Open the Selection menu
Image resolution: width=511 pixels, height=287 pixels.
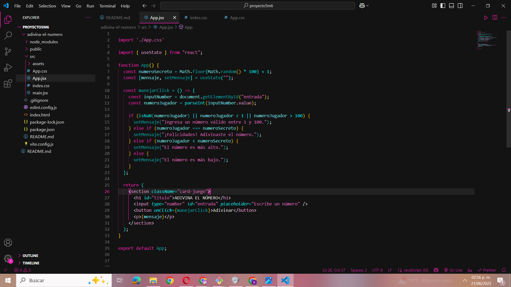tap(47, 6)
